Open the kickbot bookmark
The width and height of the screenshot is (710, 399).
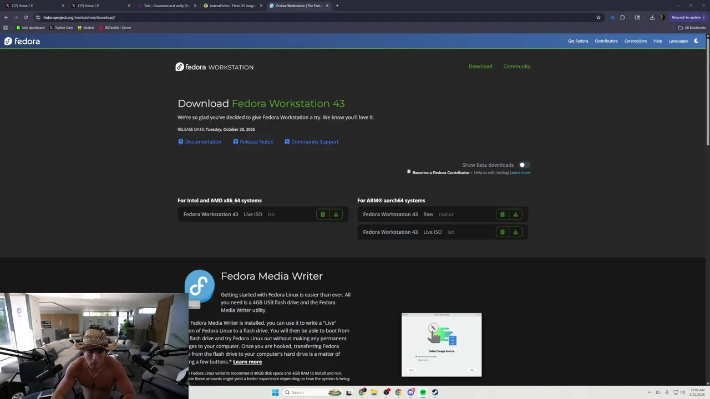(86, 28)
